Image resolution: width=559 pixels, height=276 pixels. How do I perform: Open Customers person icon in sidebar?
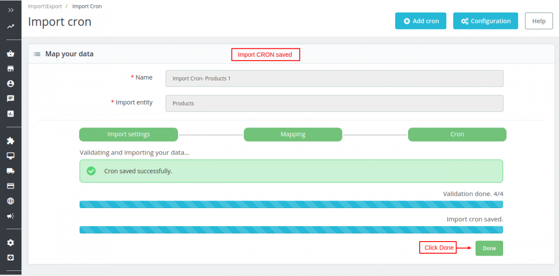point(11,84)
